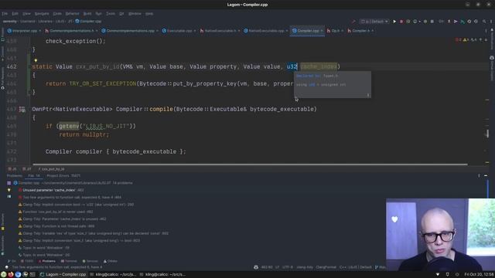Switch to Lagom - Compiler.cpp in the taskbar
The image size is (495, 278).
point(63,275)
